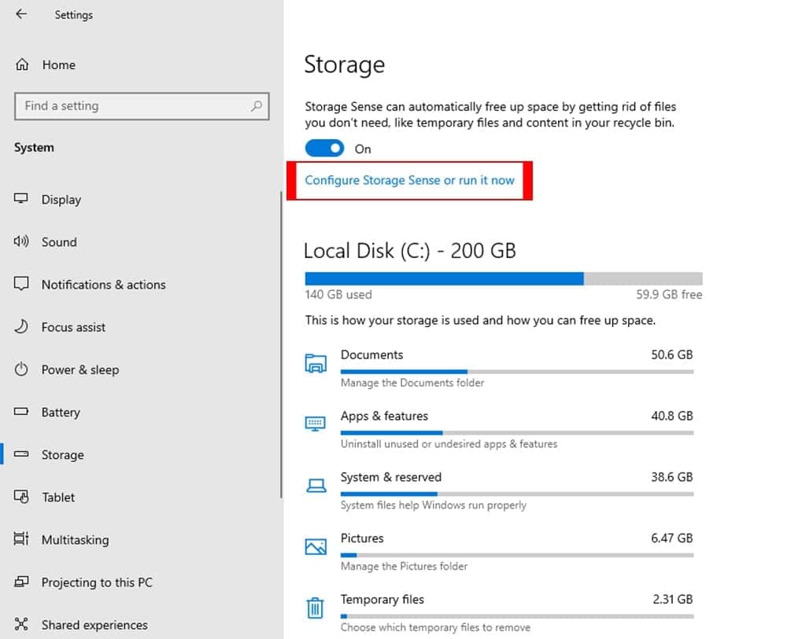Click the sidebar vertical scrollbar
787x639 pixels.
click(281, 345)
